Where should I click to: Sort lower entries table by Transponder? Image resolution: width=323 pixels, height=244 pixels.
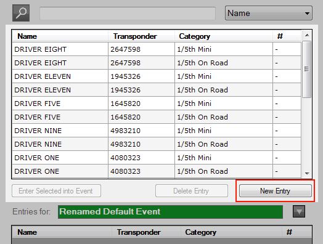(146, 232)
